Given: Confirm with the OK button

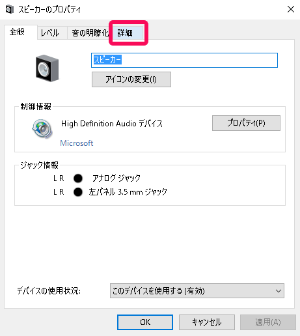Looking at the screenshot, I should (x=145, y=322).
